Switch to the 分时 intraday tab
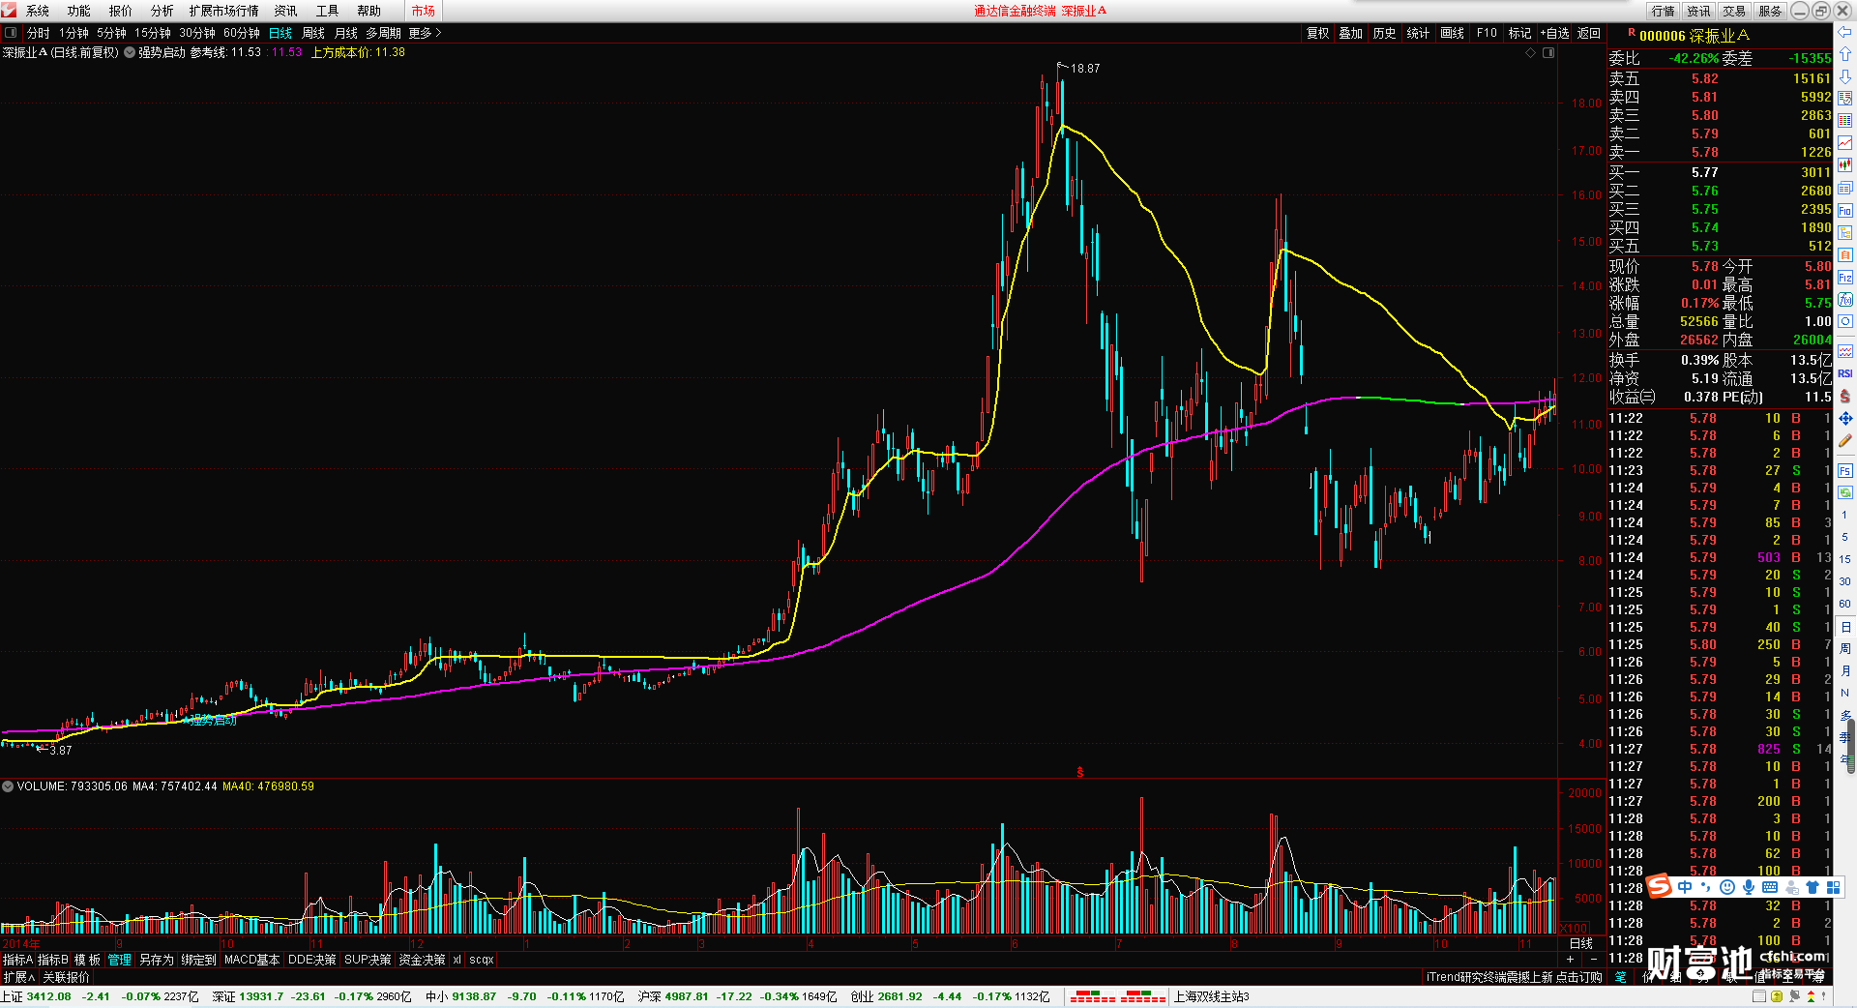 click(39, 33)
